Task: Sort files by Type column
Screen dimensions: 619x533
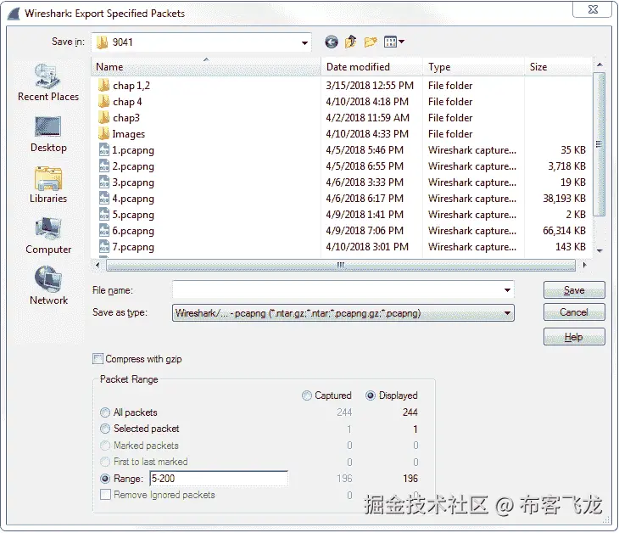Action: (x=473, y=67)
